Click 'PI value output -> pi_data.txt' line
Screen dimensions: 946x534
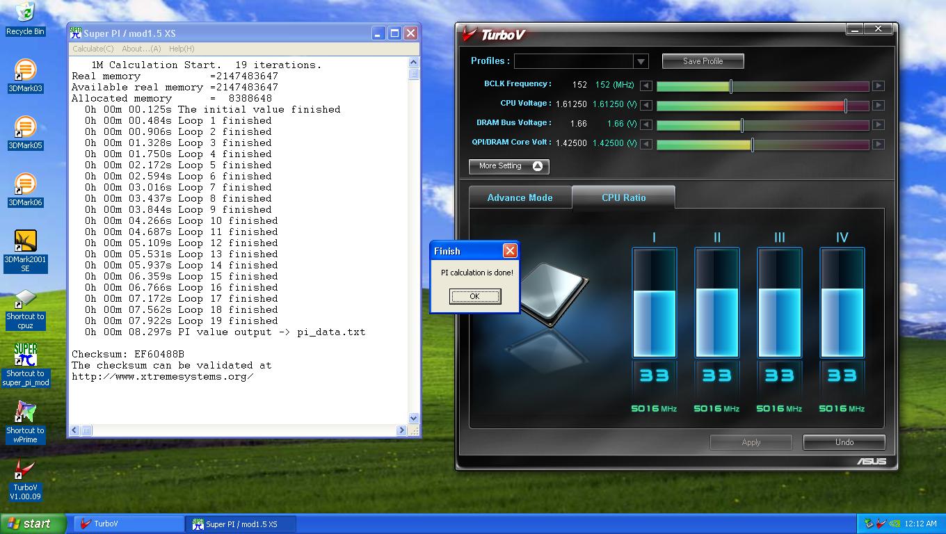[225, 332]
